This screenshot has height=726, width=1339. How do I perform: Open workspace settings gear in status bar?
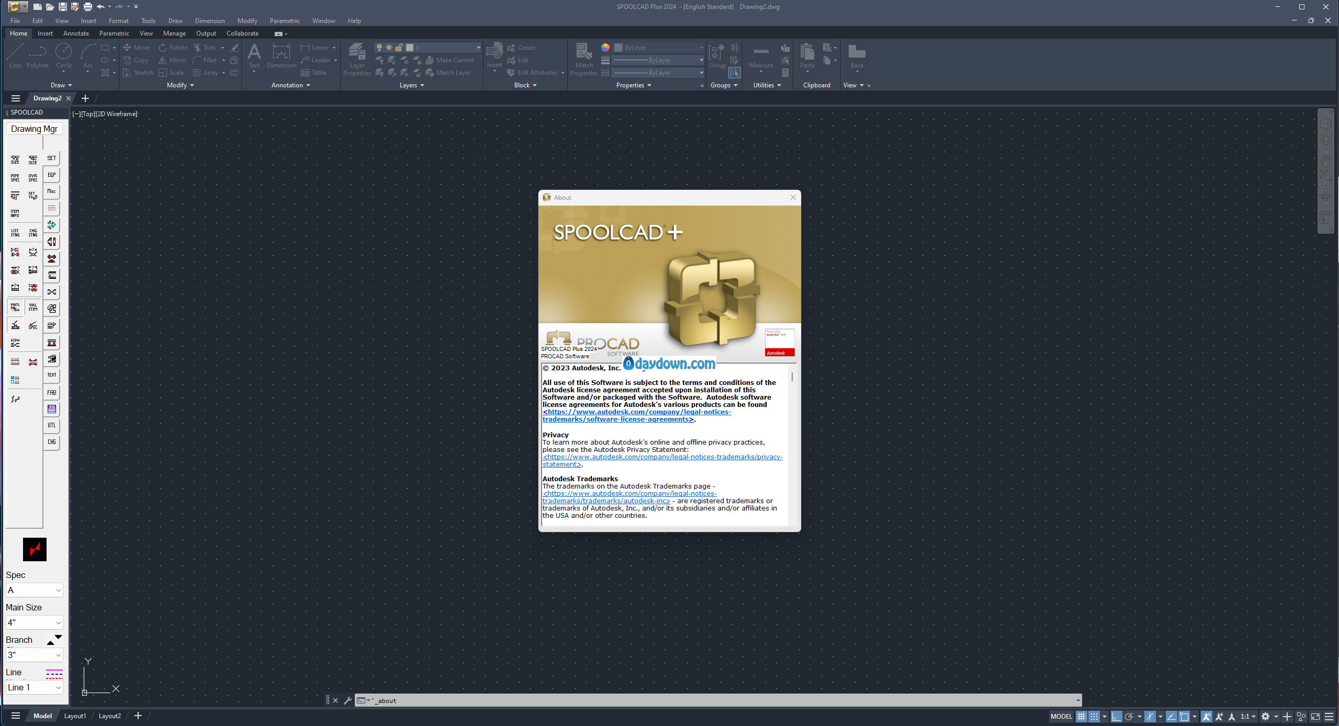pyautogui.click(x=1265, y=716)
